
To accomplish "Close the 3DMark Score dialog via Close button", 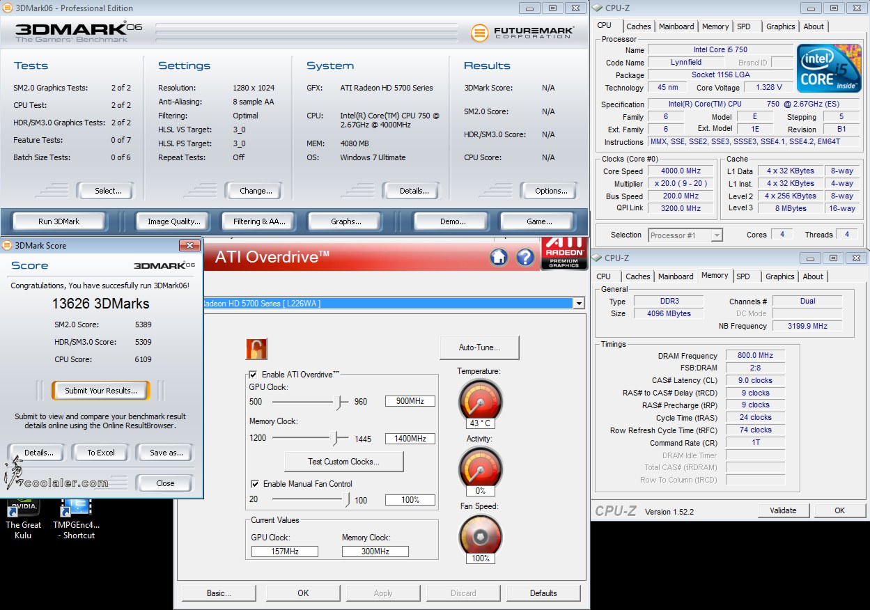I will [x=165, y=483].
